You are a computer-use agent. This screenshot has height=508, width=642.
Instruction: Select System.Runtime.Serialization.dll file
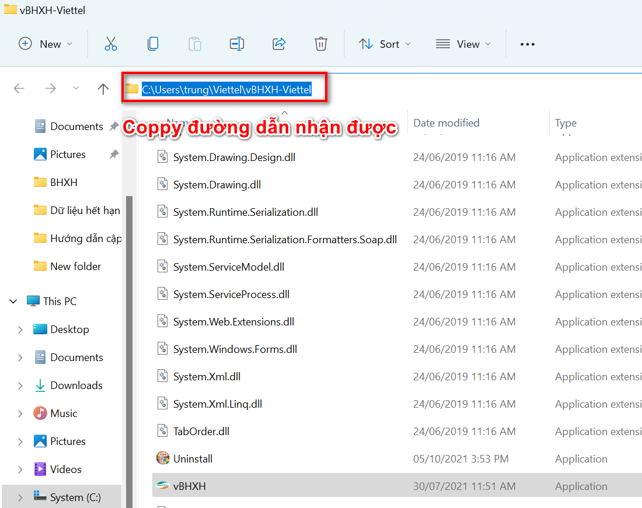(246, 212)
